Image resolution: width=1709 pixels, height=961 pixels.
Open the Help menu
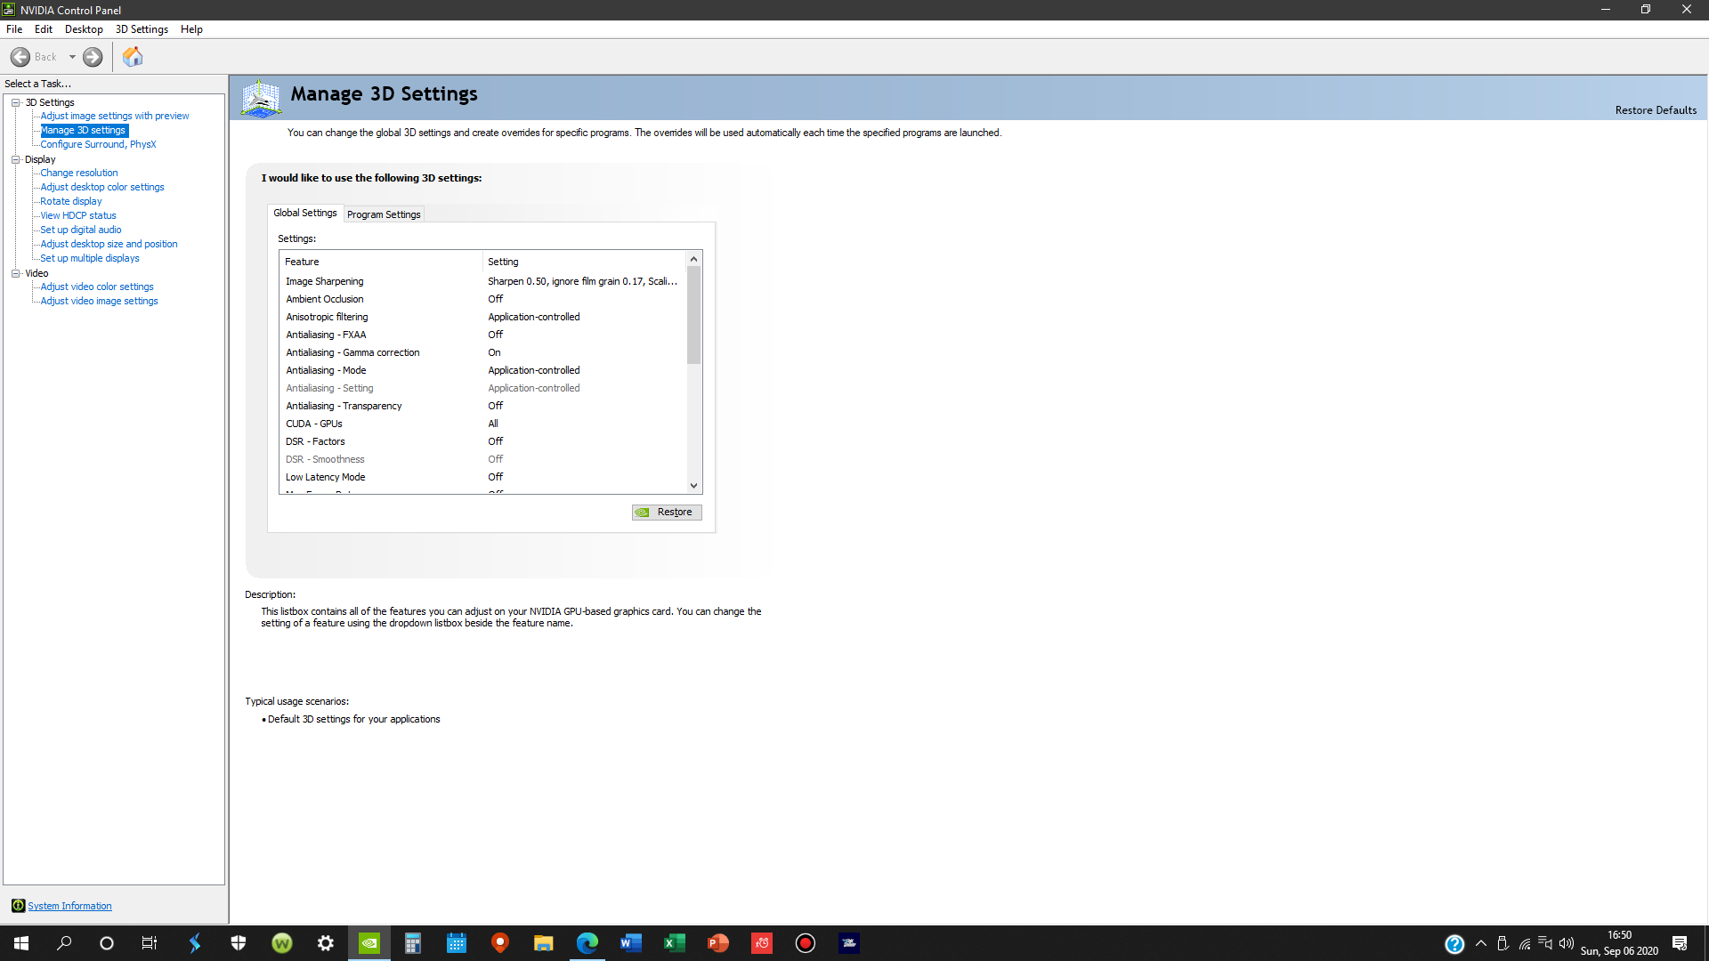[191, 29]
